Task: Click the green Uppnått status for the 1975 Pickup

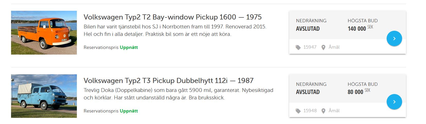Action: 129,47
